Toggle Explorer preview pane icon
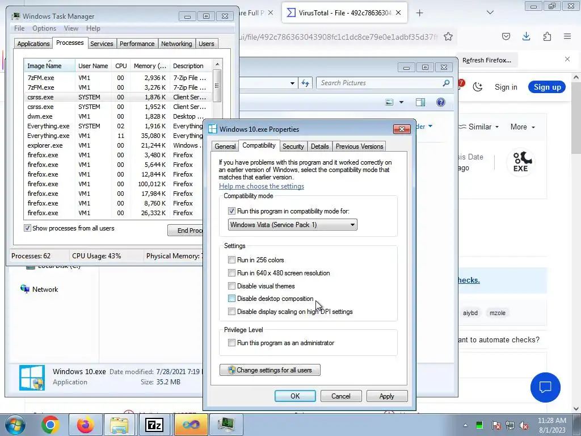The image size is (581, 436). pos(420,102)
